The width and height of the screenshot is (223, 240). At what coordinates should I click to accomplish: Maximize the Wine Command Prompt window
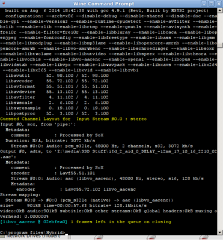[211, 4]
